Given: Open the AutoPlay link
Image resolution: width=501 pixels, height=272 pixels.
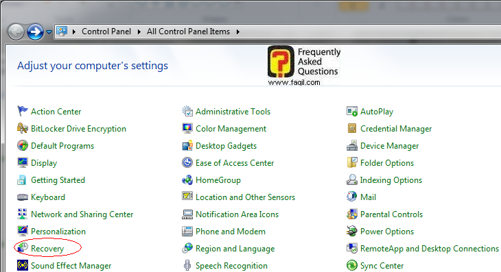Looking at the screenshot, I should pyautogui.click(x=377, y=112).
